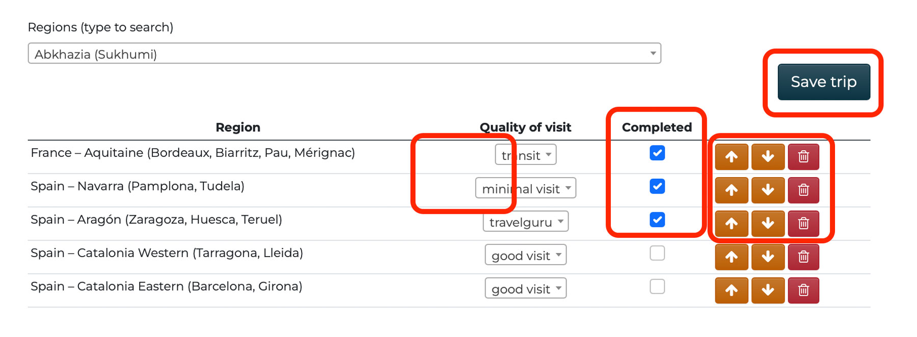
Task: Click the Save trip button
Action: click(x=823, y=82)
